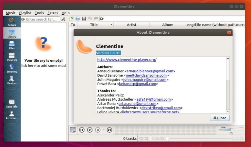Viewport: 251px width, 147px height.
Task: Click me@davidsansome.com email link
Action: click(146, 75)
